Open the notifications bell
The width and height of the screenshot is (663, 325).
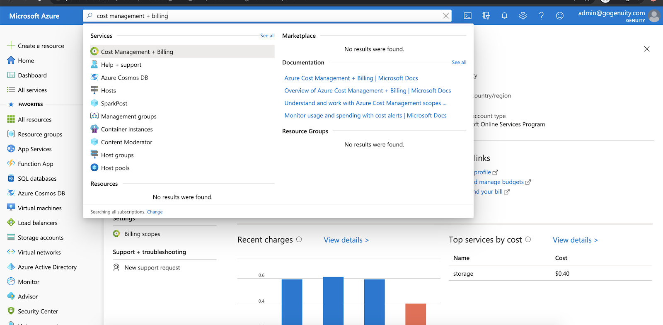pos(504,16)
